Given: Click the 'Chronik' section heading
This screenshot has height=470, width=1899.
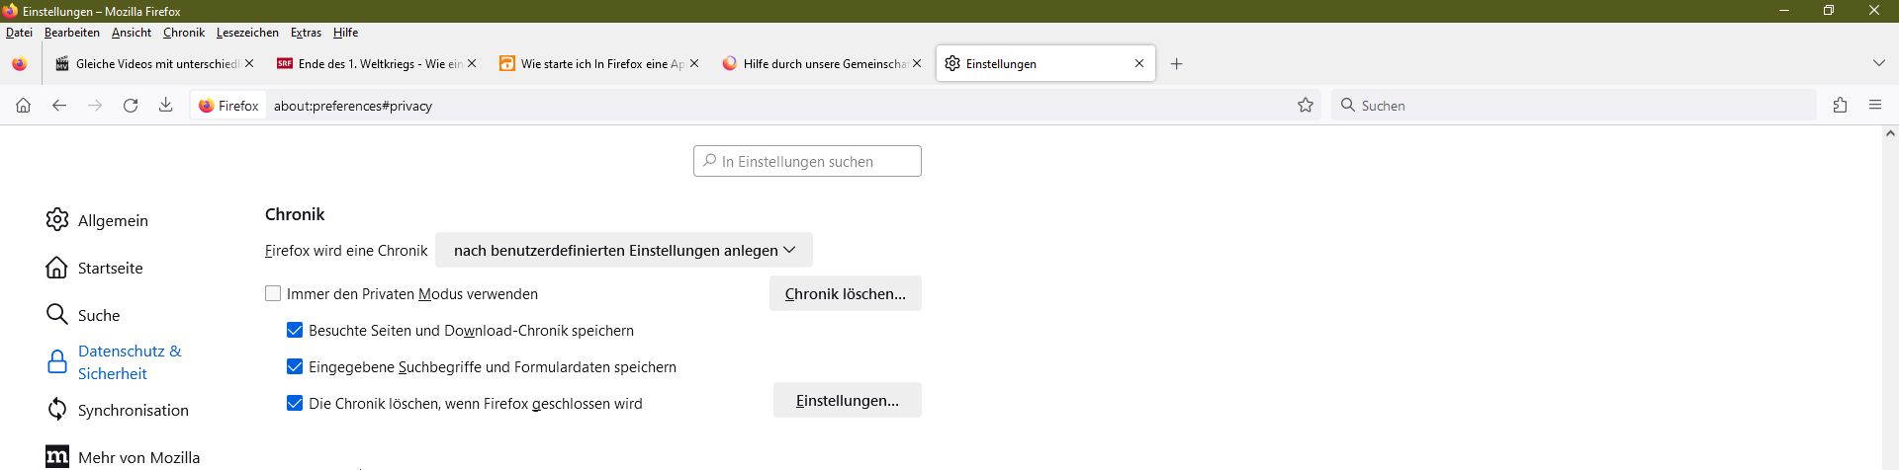Looking at the screenshot, I should pyautogui.click(x=295, y=214).
